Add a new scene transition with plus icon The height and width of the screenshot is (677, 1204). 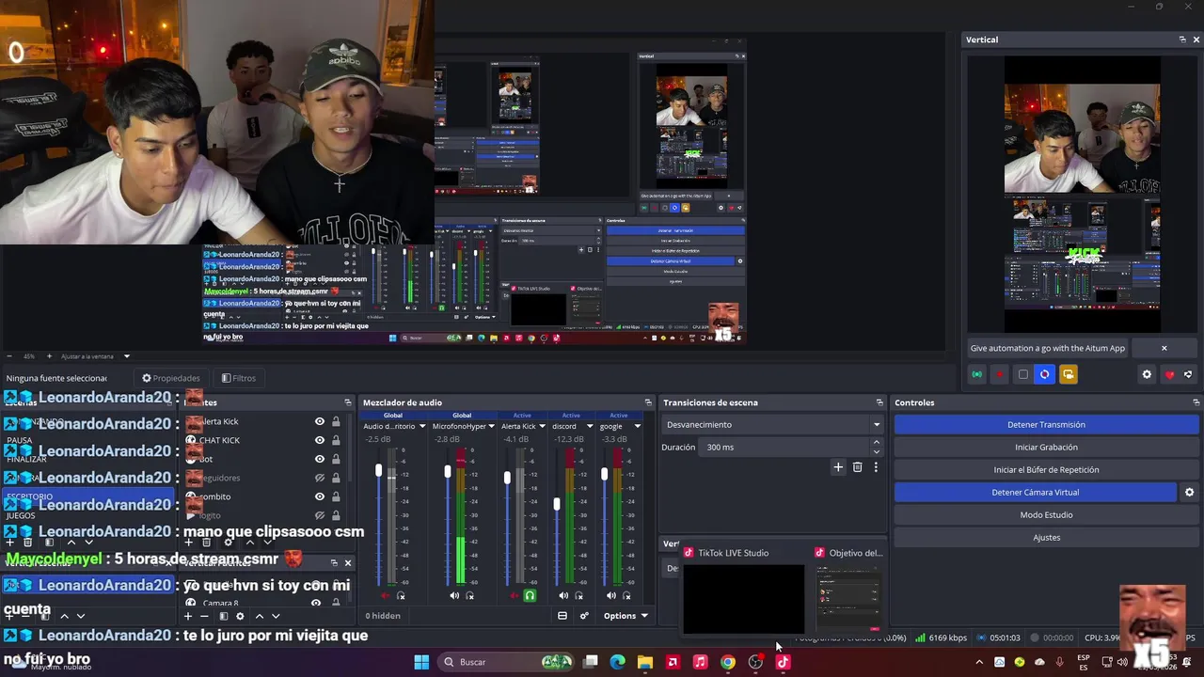tap(838, 466)
